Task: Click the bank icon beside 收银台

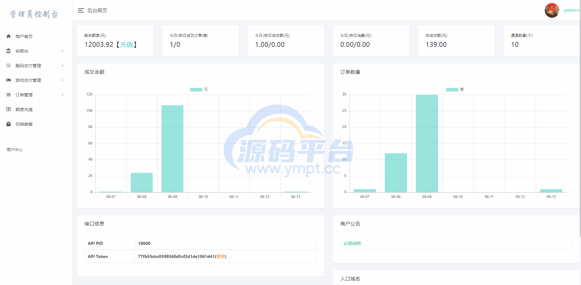Action: click(x=9, y=51)
